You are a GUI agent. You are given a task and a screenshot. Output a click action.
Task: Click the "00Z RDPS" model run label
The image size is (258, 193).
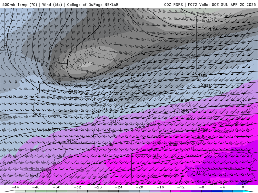coord(174,5)
